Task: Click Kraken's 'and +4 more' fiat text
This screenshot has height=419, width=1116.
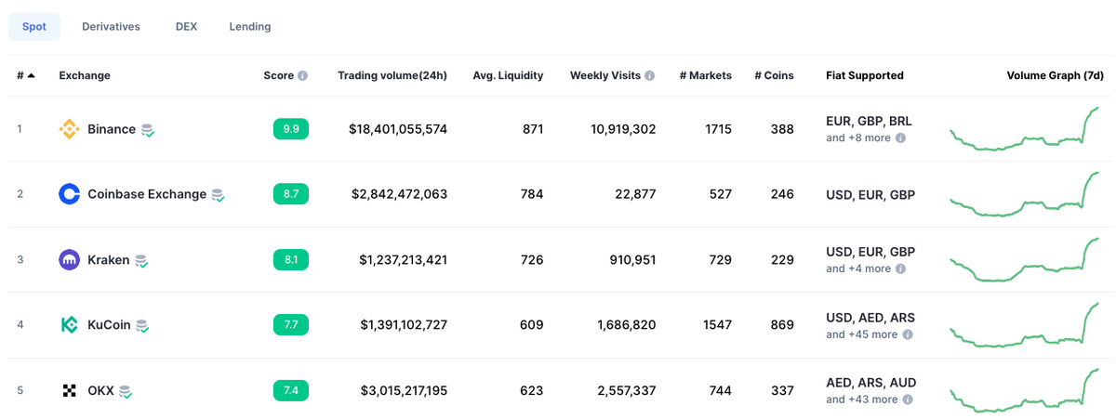Action: (x=858, y=268)
